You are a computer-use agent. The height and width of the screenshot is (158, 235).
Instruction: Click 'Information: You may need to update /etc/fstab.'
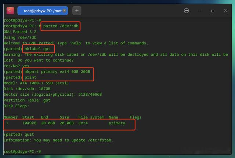coord(58,140)
